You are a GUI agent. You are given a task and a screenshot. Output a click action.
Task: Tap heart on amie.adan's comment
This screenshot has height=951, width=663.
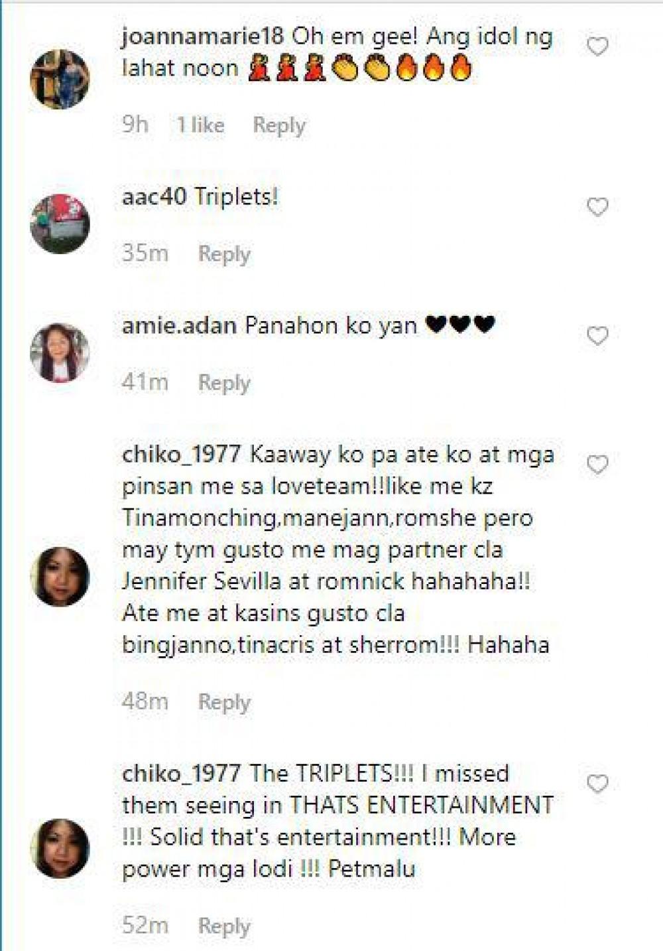597,336
